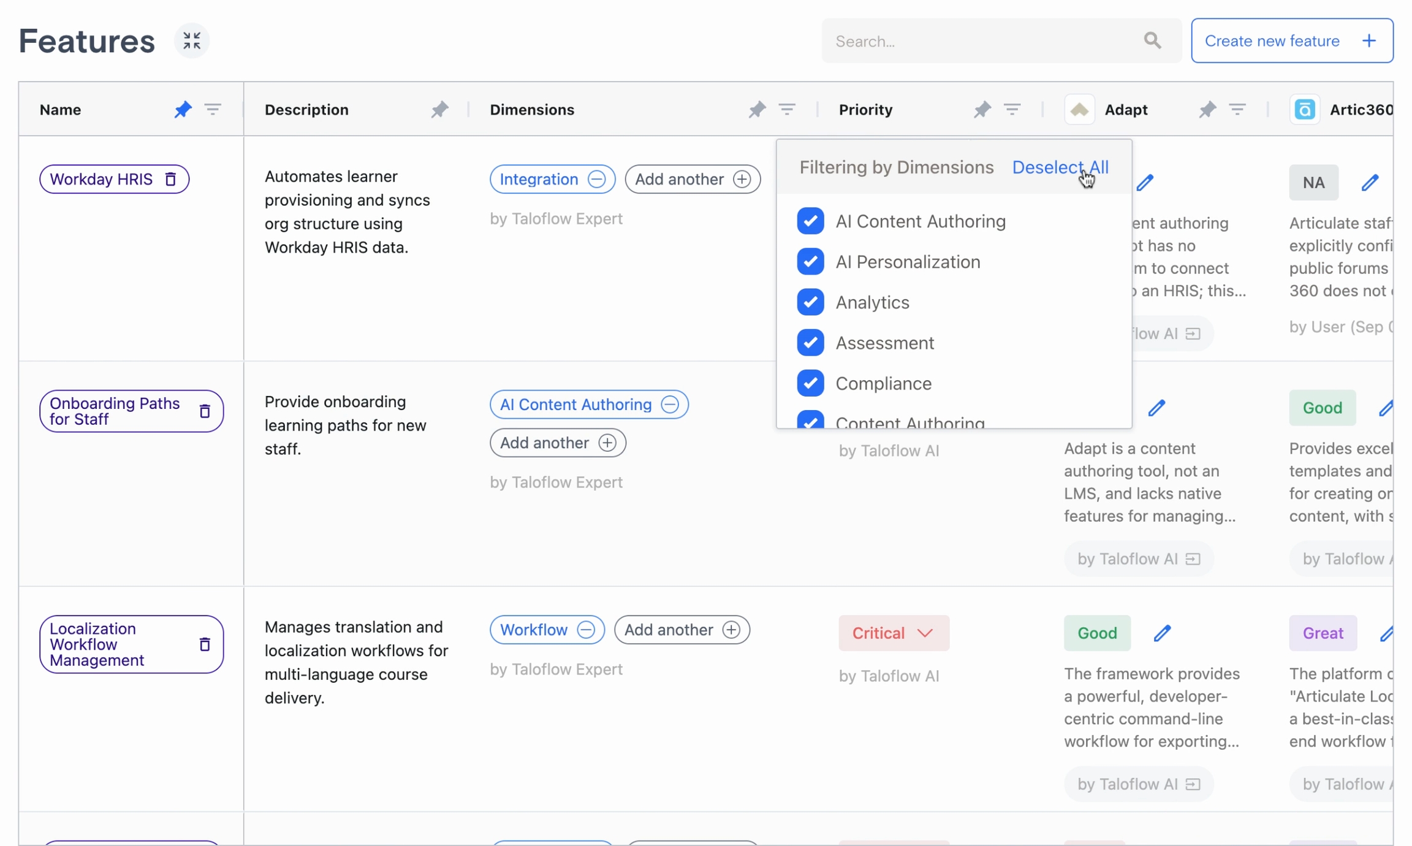
Task: Uncheck AI Content Authoring filter
Action: click(x=810, y=221)
